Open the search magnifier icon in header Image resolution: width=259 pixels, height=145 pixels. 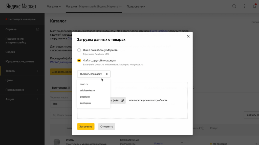234,6
